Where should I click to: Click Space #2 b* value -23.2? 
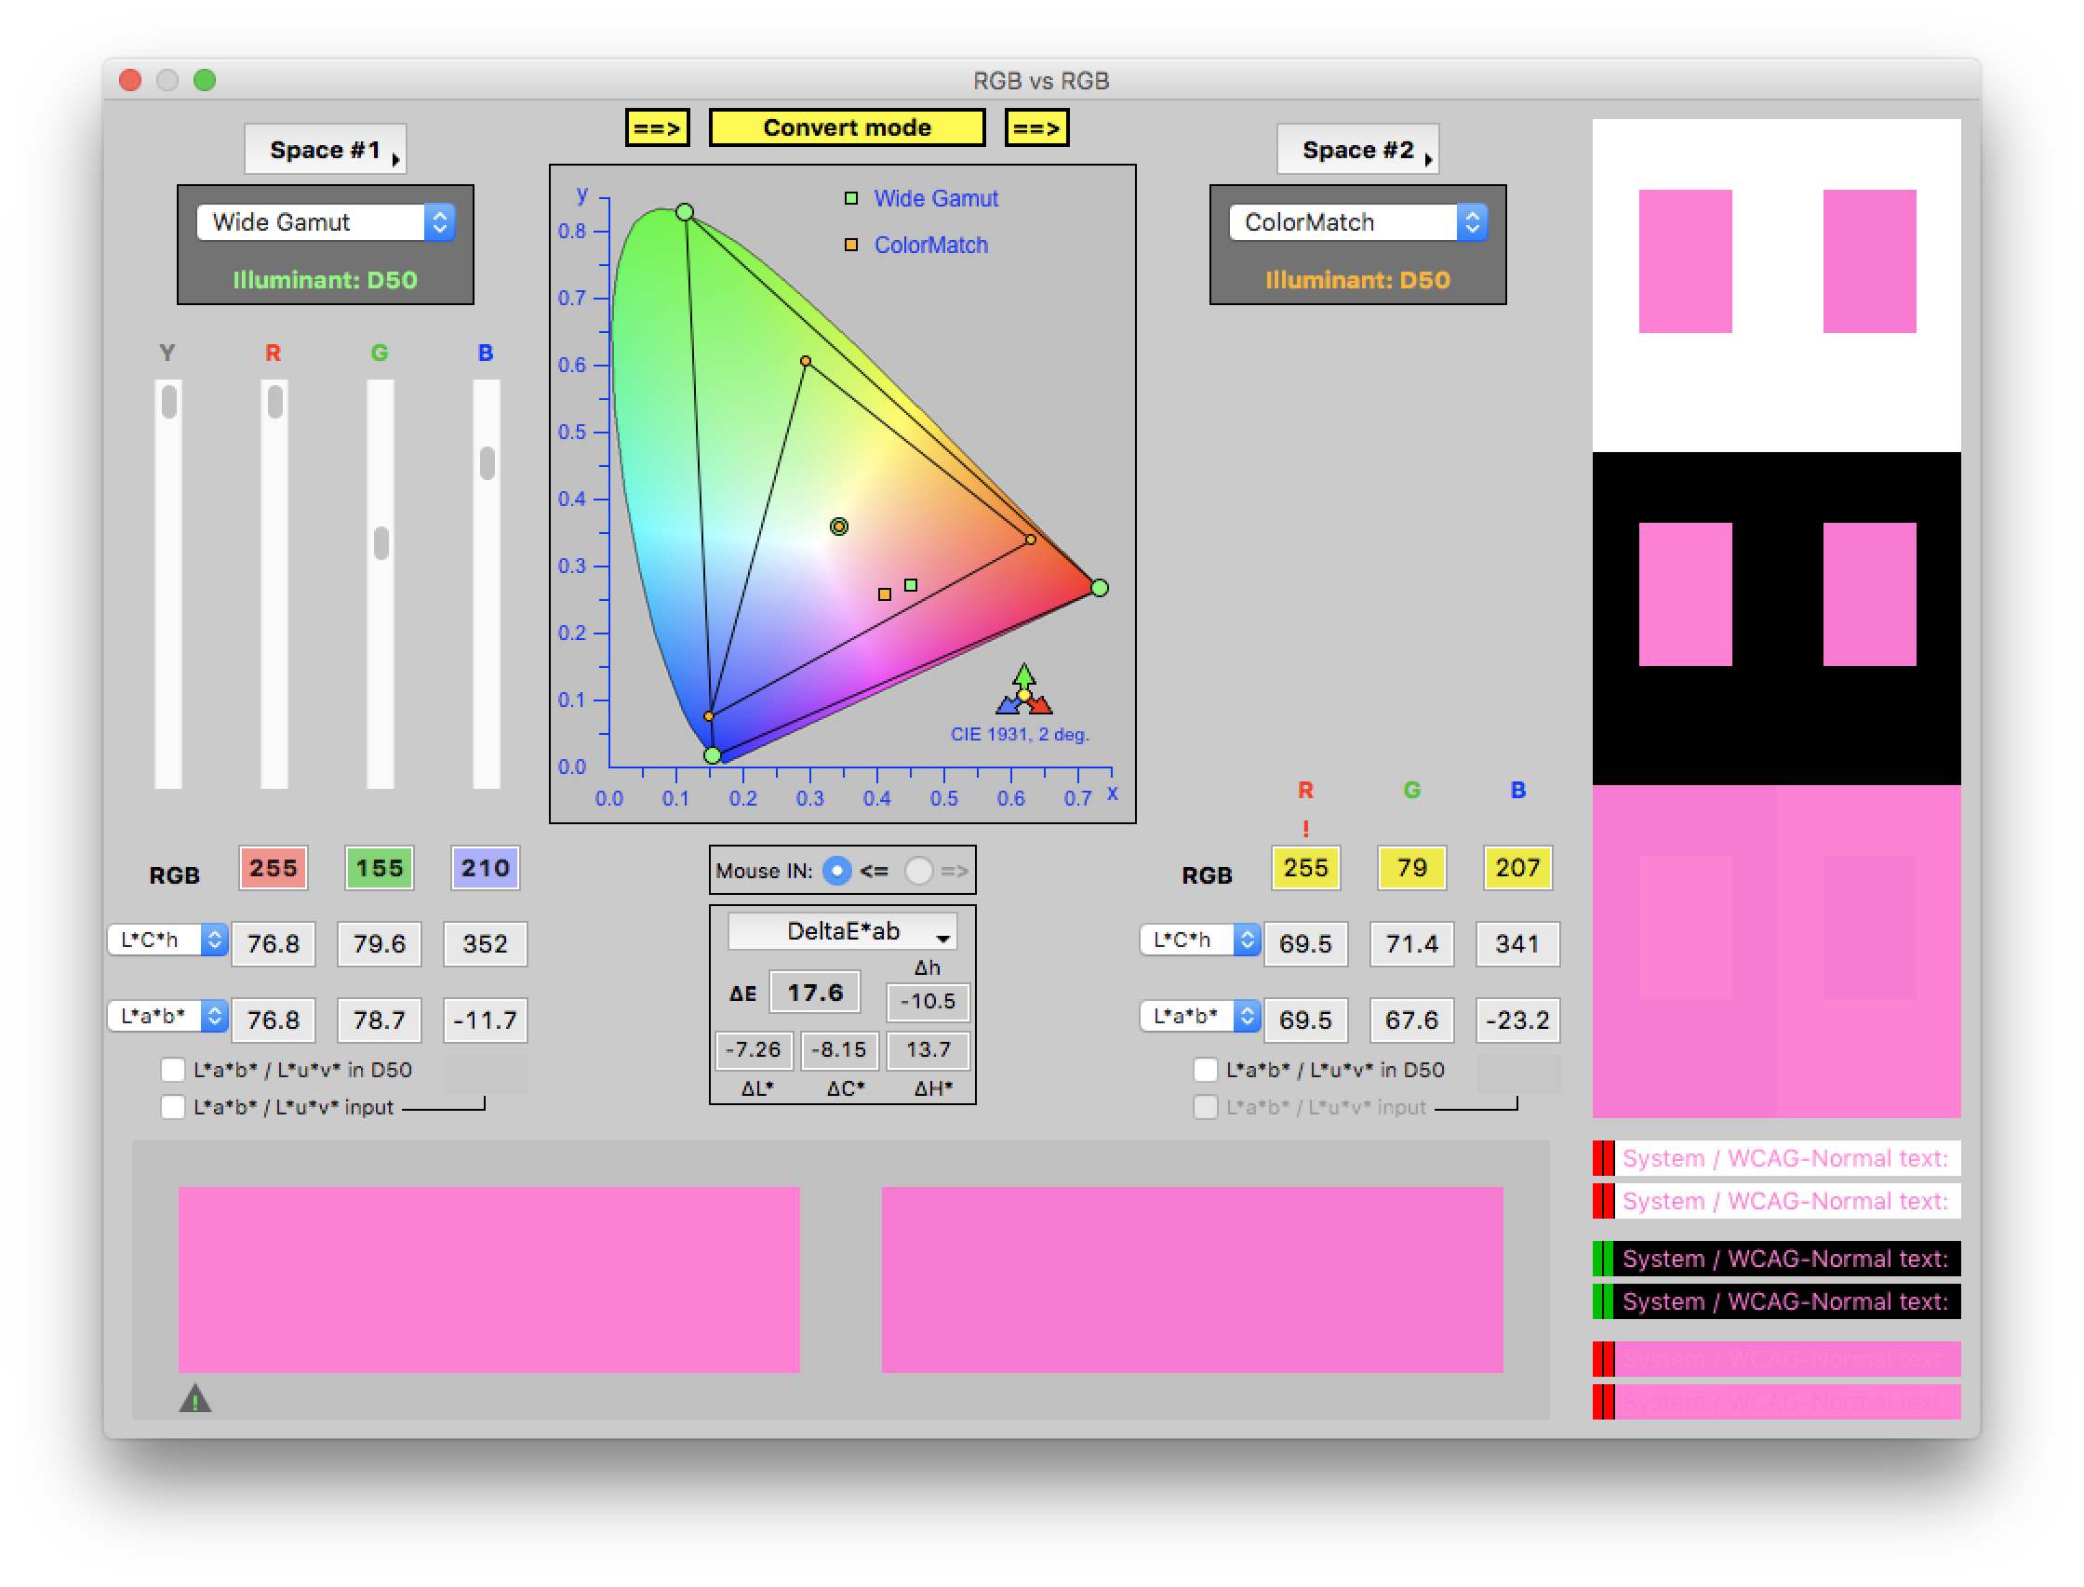pos(1517,1020)
